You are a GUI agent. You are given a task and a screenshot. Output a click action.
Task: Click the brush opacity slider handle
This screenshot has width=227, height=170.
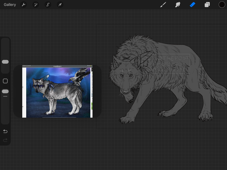(x=5, y=92)
